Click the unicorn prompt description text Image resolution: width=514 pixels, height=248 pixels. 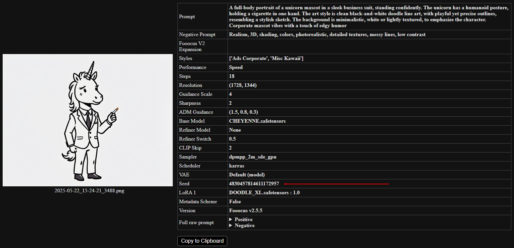[369, 17]
